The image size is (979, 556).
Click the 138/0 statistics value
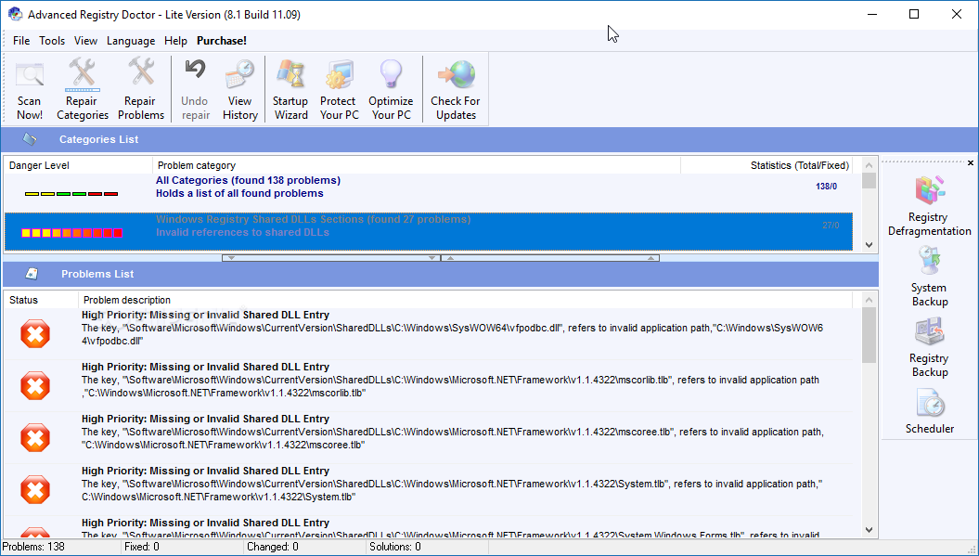[827, 187]
